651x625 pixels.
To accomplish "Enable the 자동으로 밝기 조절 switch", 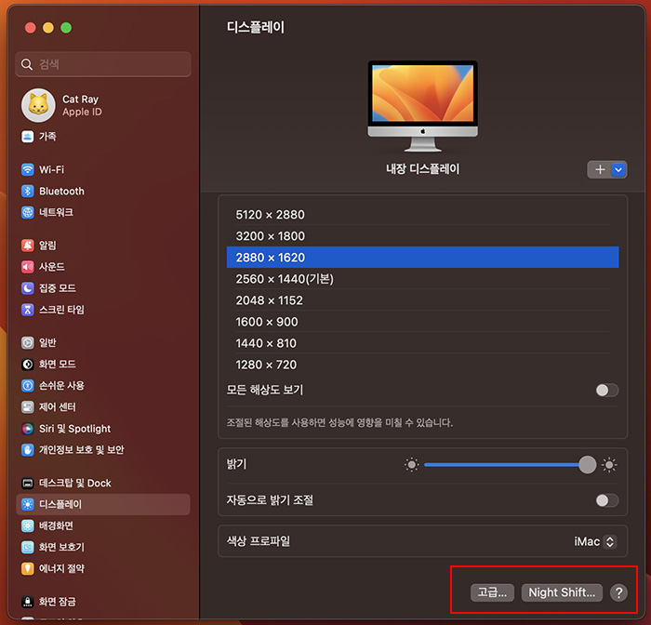I will 607,500.
